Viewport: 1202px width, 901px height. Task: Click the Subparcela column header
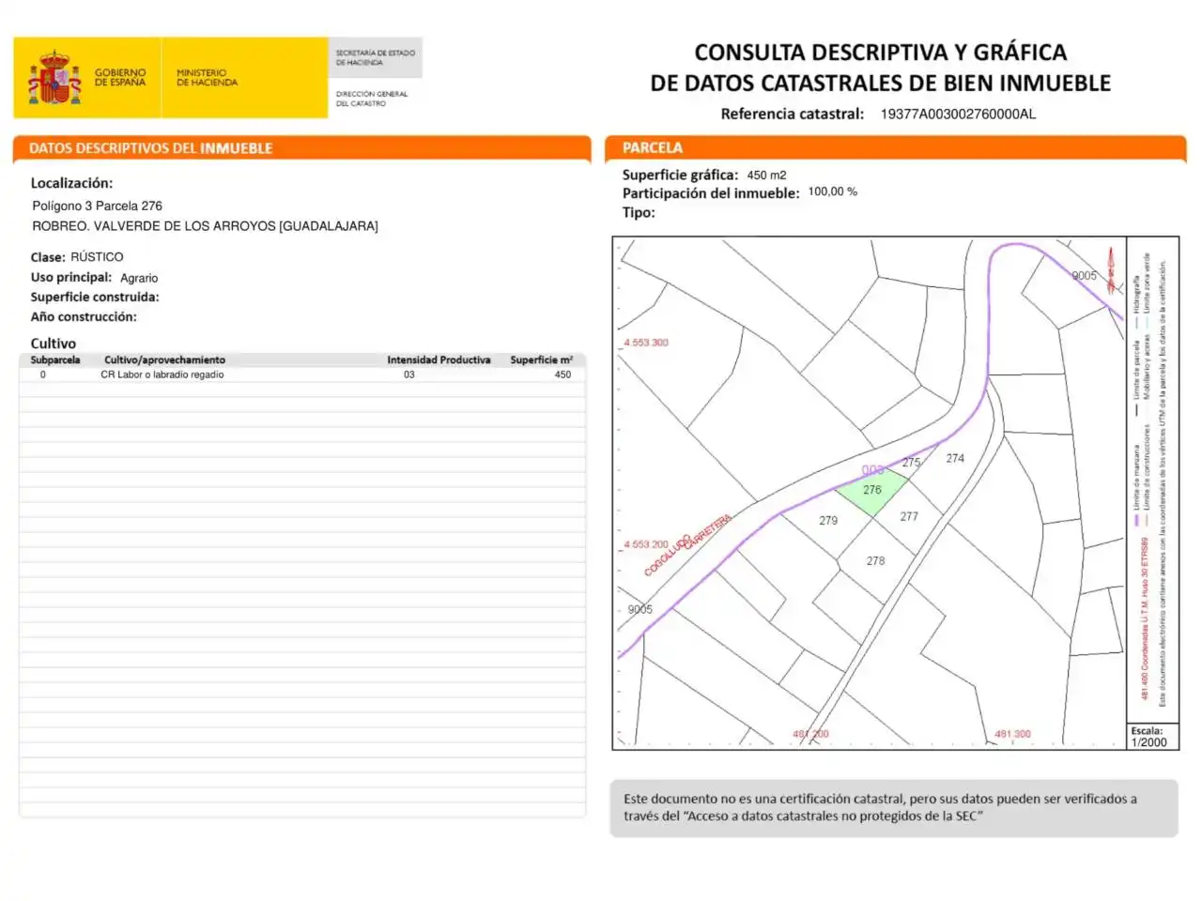pyautogui.click(x=55, y=360)
